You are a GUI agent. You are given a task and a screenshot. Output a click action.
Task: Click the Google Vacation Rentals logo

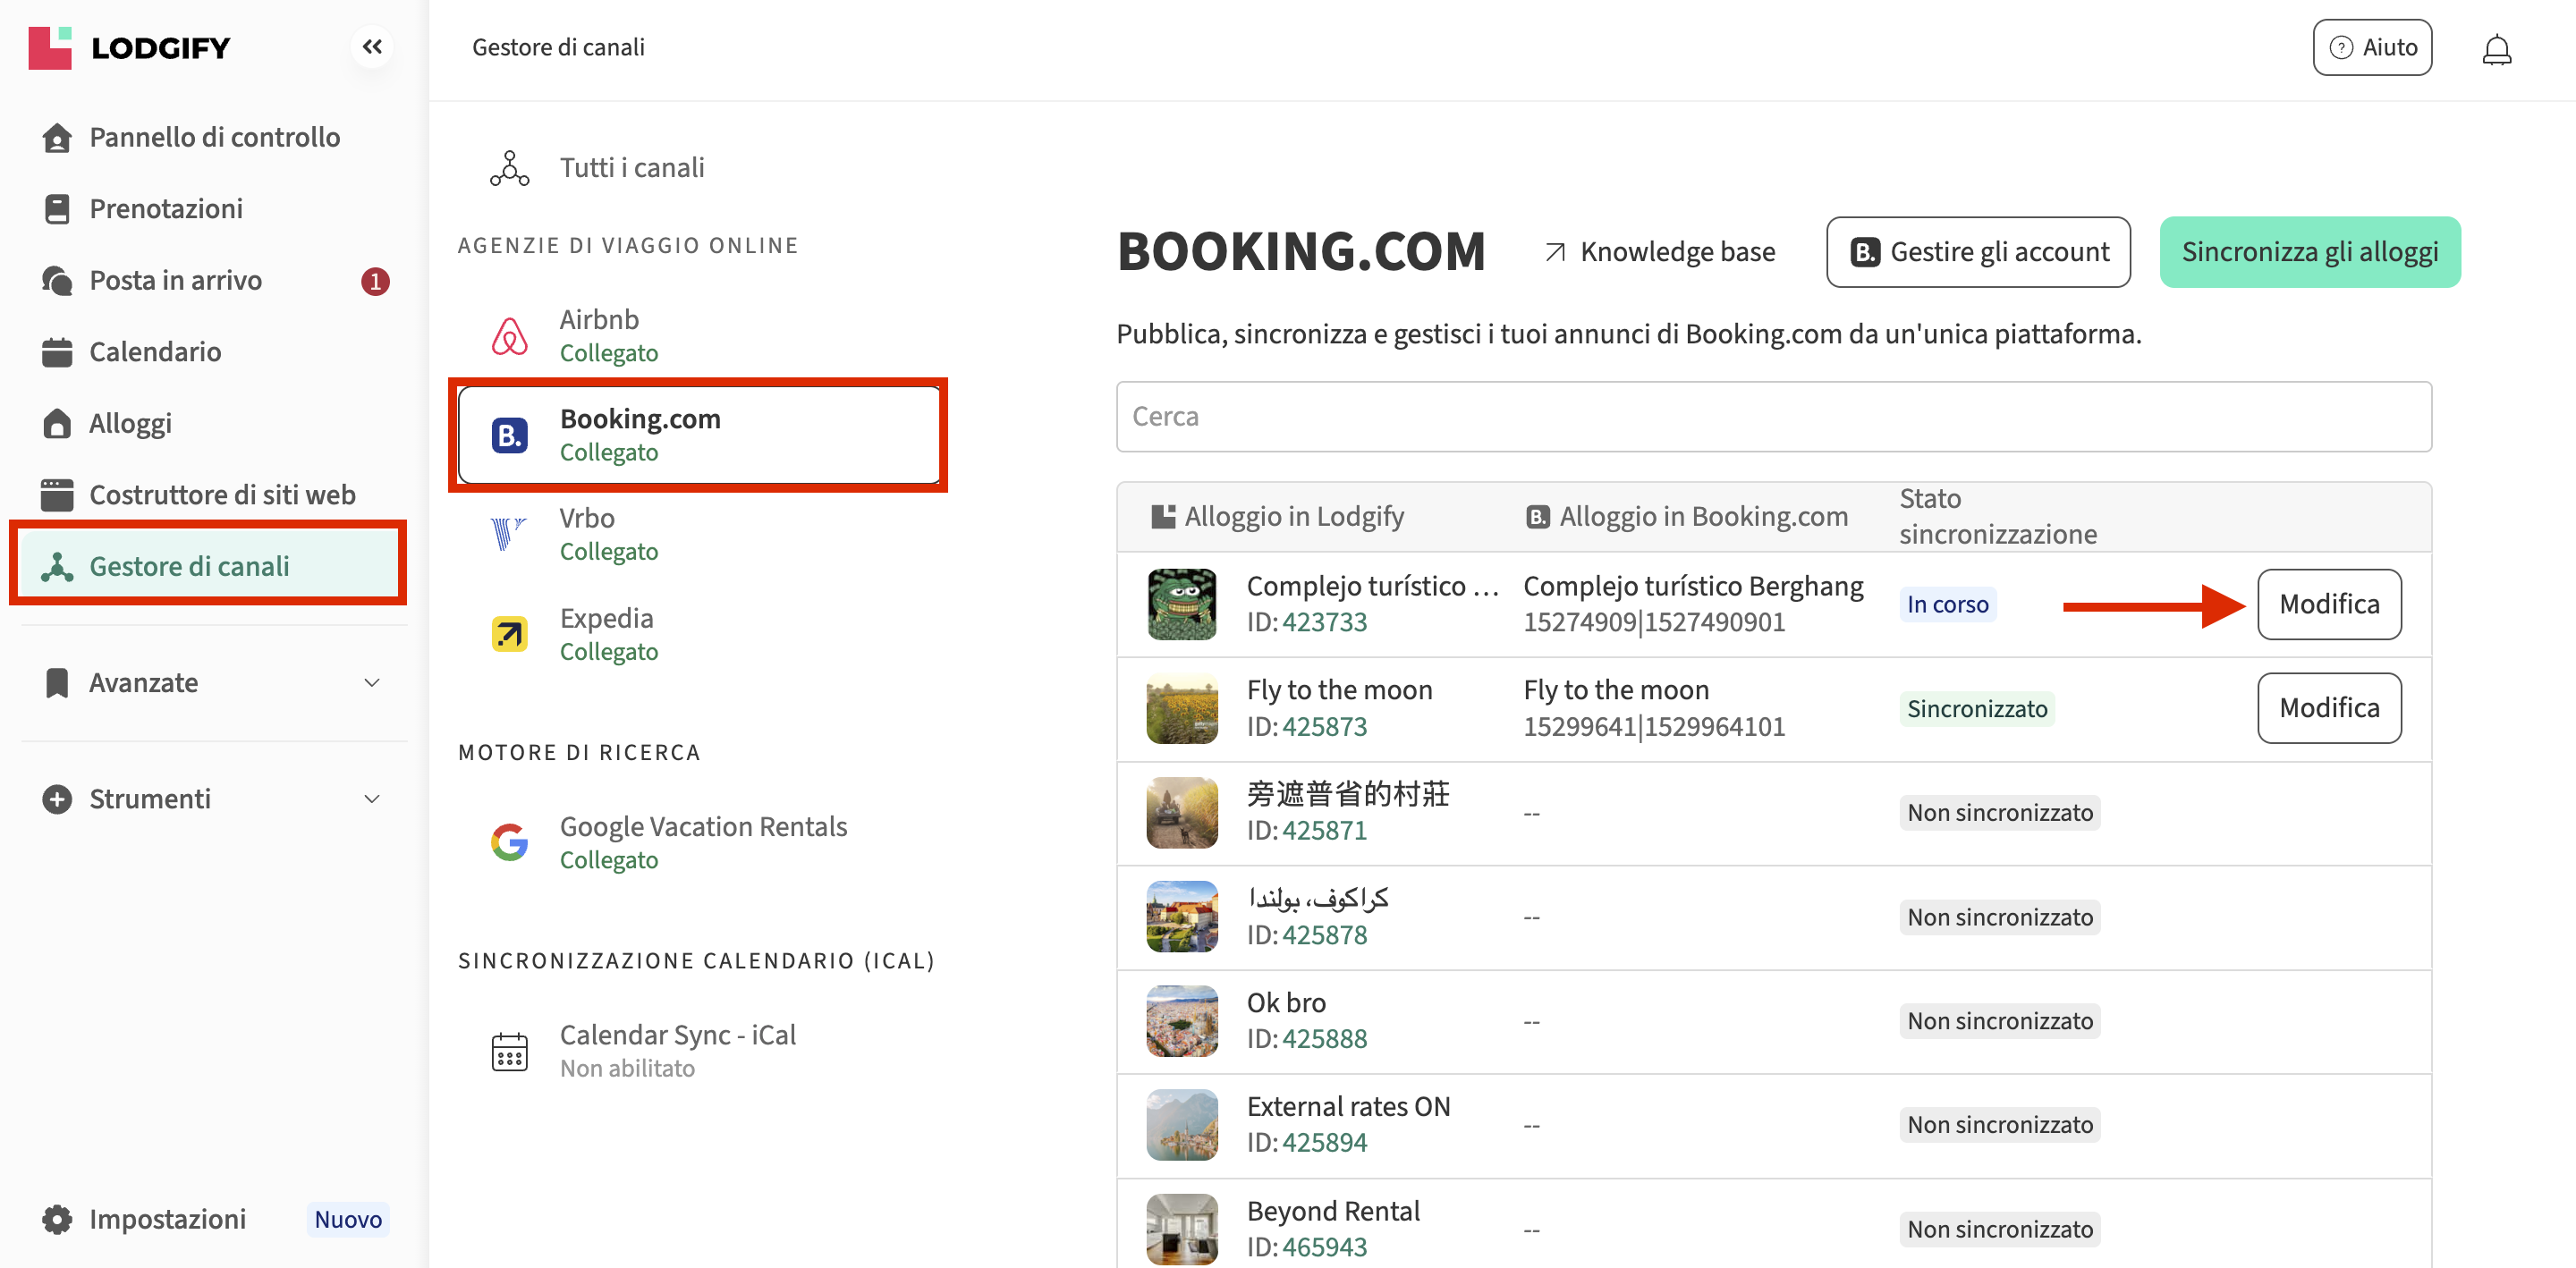pyautogui.click(x=509, y=842)
